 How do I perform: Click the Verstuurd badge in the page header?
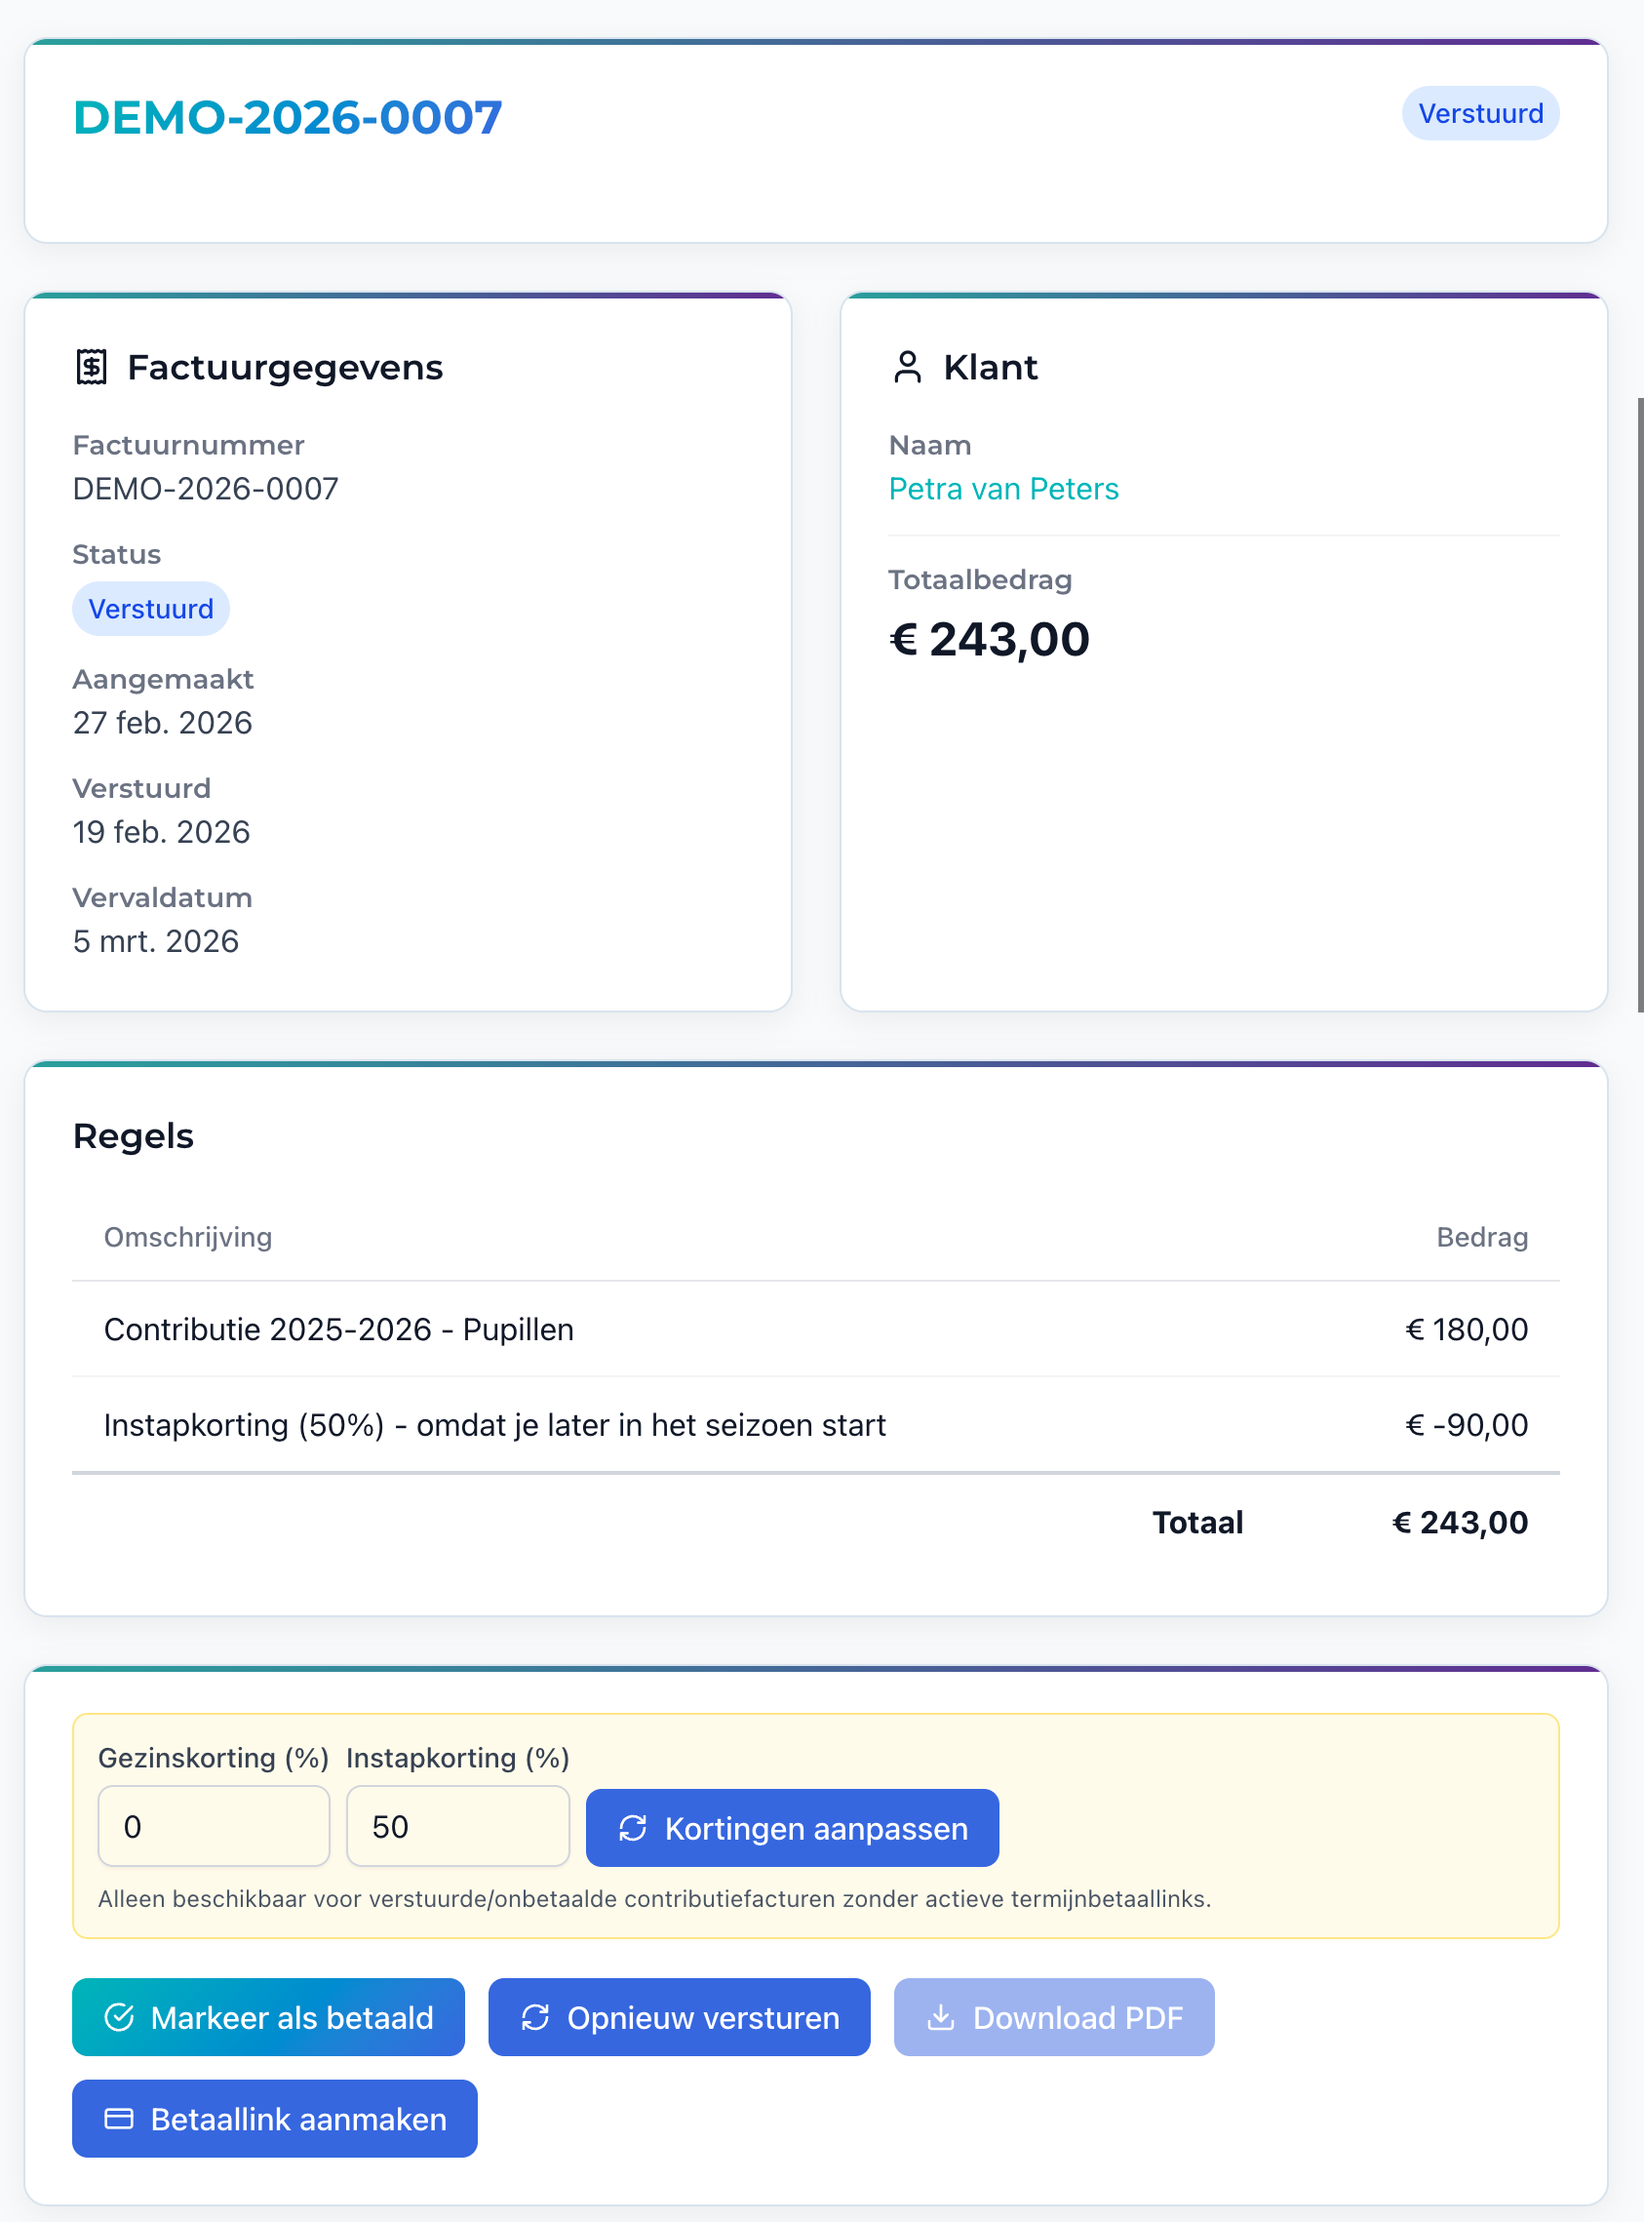click(1480, 113)
